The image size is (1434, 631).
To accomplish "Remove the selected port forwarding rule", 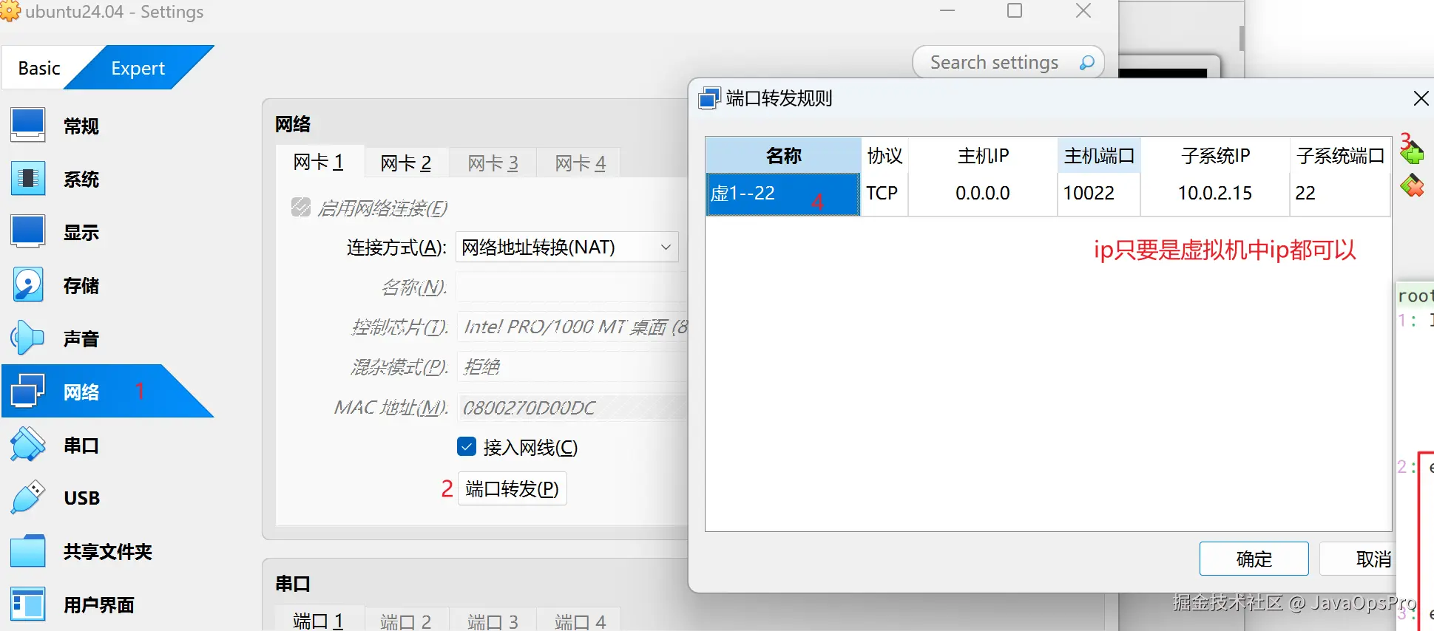I will 1412,185.
